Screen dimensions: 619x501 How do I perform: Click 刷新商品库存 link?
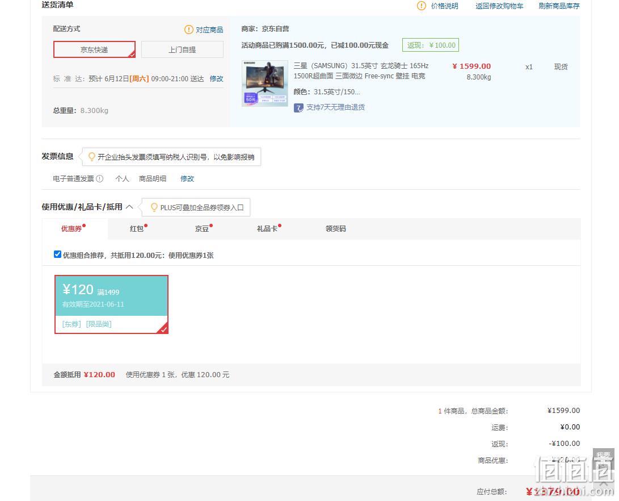point(559,6)
